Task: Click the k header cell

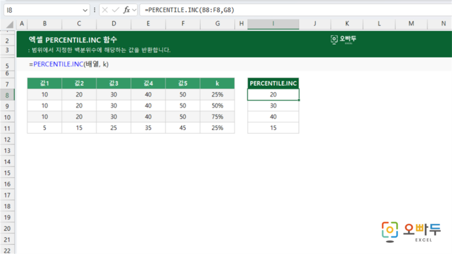Action: (x=217, y=83)
